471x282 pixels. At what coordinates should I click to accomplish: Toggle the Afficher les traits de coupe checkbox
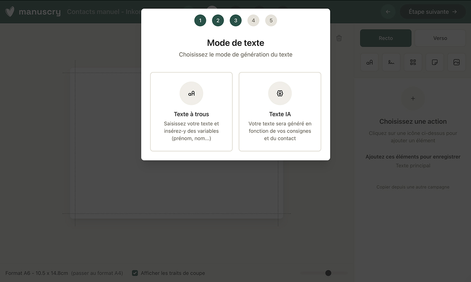click(135, 273)
